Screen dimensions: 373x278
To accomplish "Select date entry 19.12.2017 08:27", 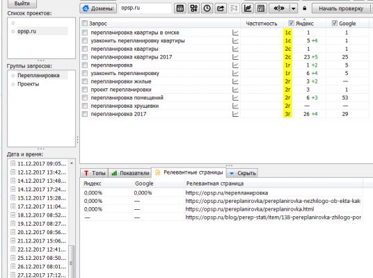I will point(42,224).
